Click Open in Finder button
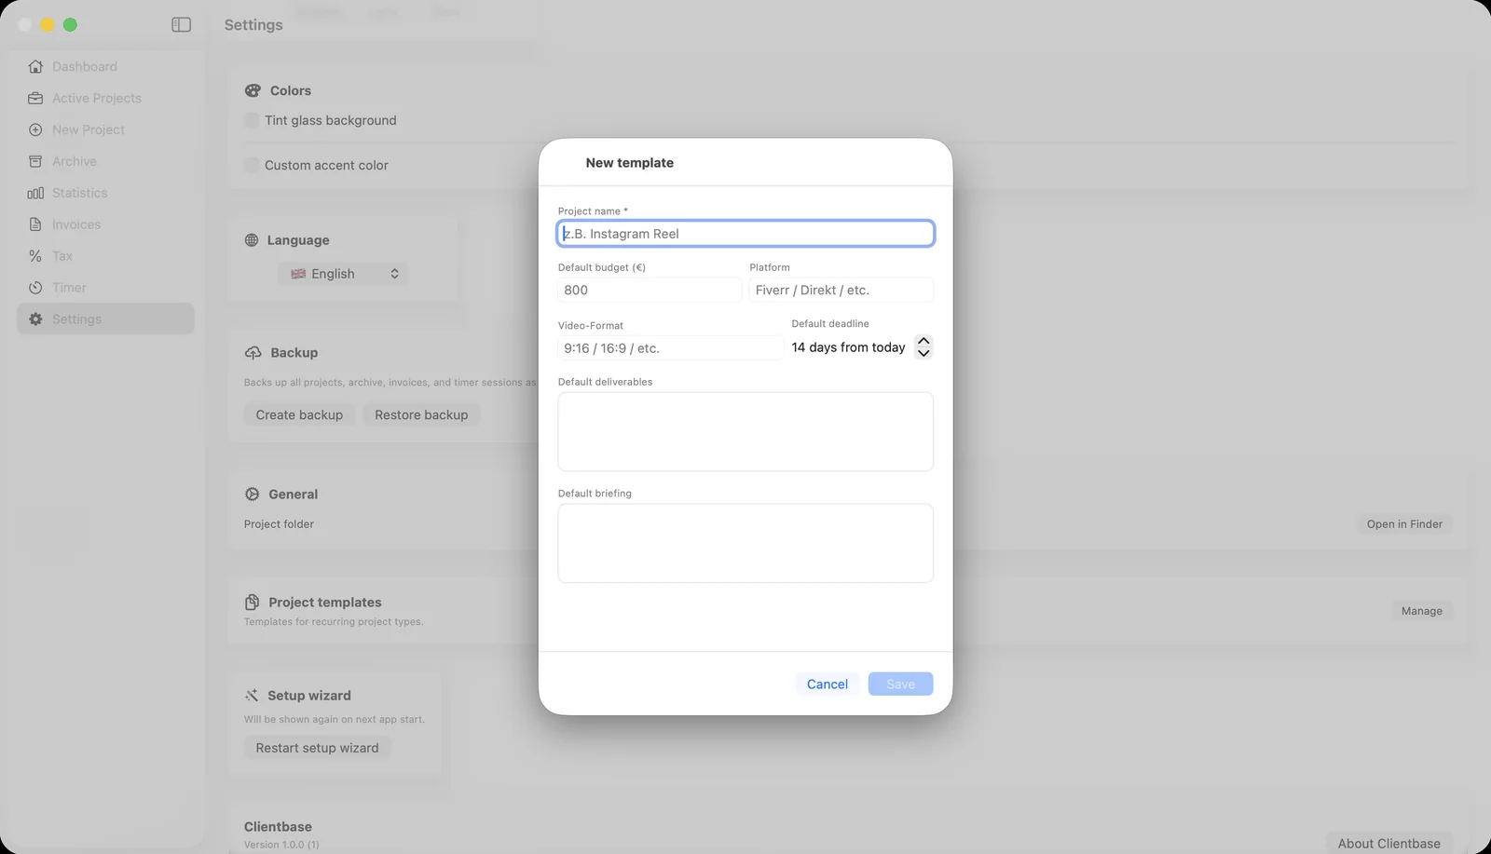This screenshot has width=1491, height=854. pos(1404,524)
